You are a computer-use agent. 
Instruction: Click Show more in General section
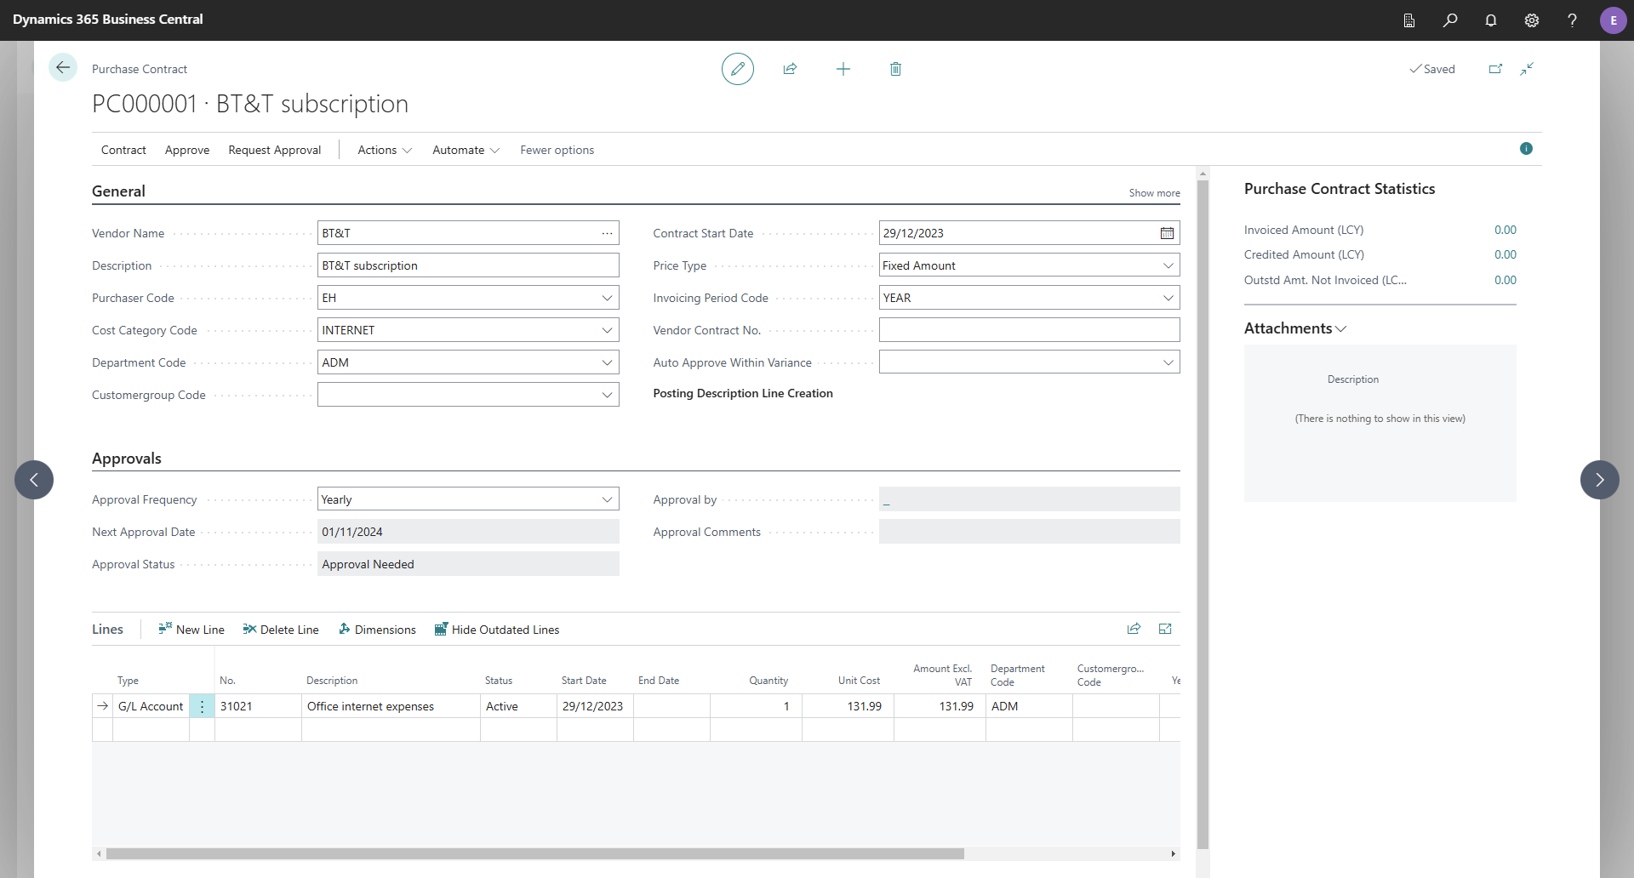(1154, 193)
